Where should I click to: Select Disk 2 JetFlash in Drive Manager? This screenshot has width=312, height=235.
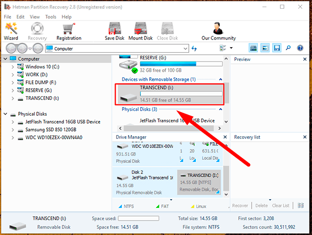145,182
